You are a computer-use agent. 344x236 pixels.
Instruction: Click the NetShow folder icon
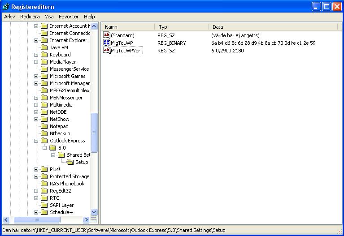44,119
